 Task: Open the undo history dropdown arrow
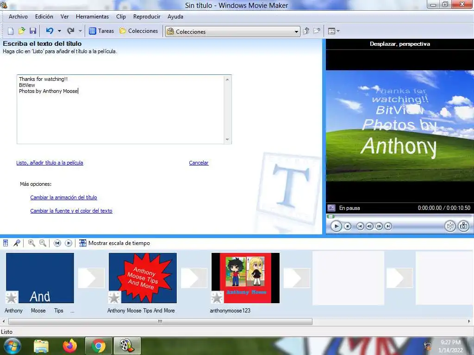(59, 31)
